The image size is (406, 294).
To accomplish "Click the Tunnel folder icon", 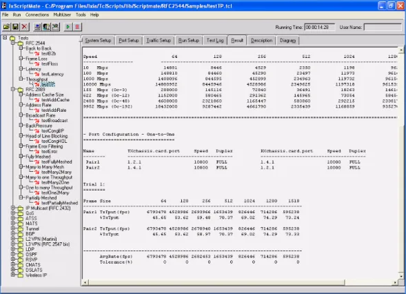I will pos(21,229).
